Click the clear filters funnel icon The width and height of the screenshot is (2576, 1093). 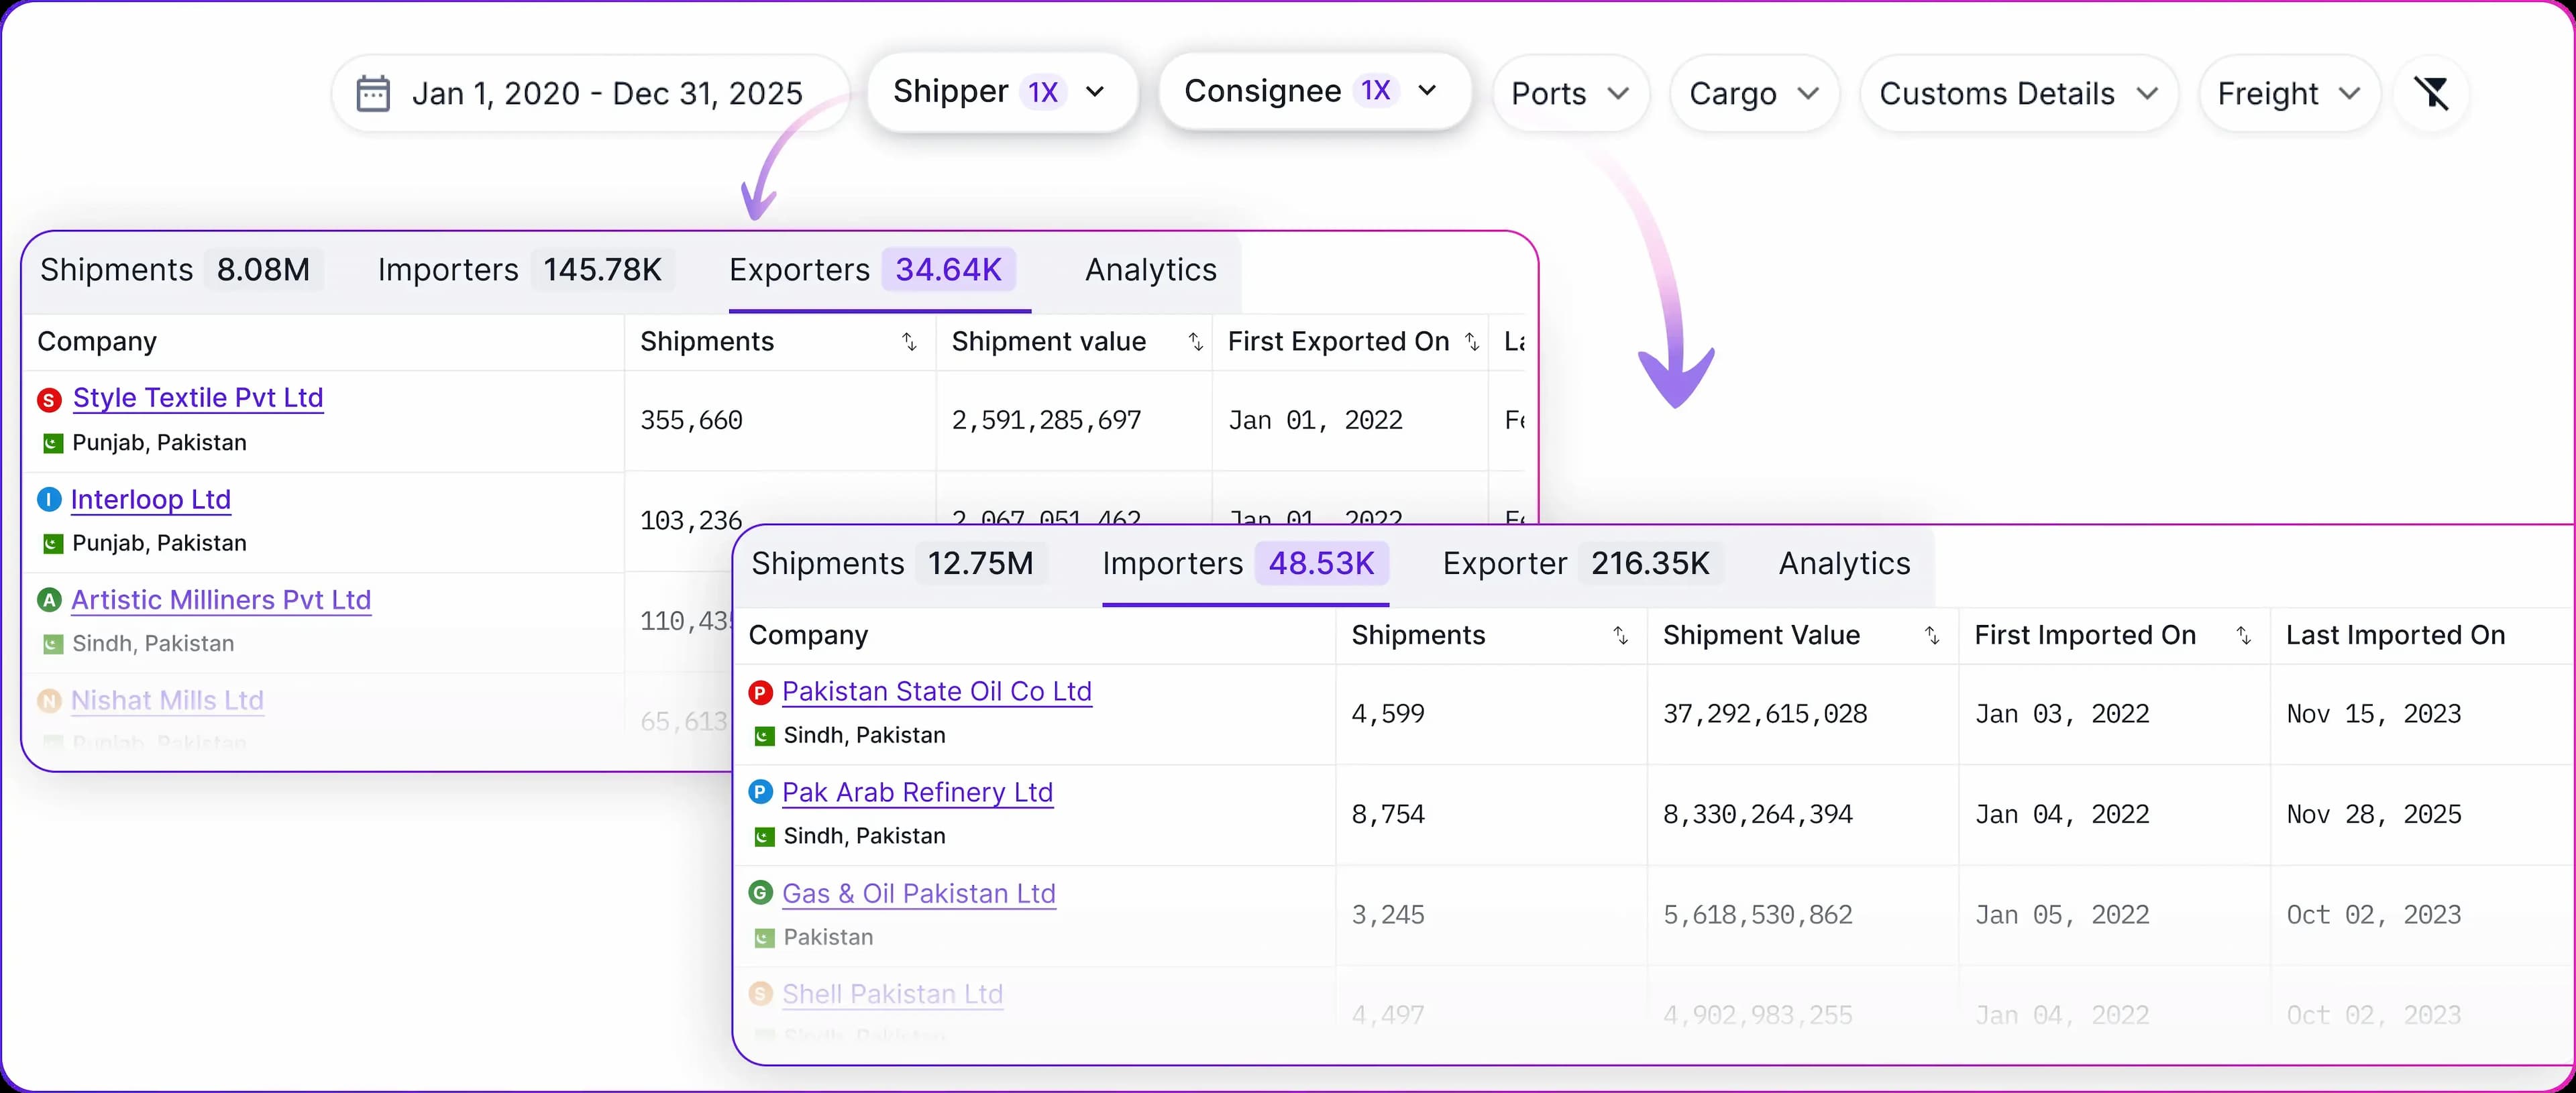pyautogui.click(x=2431, y=94)
